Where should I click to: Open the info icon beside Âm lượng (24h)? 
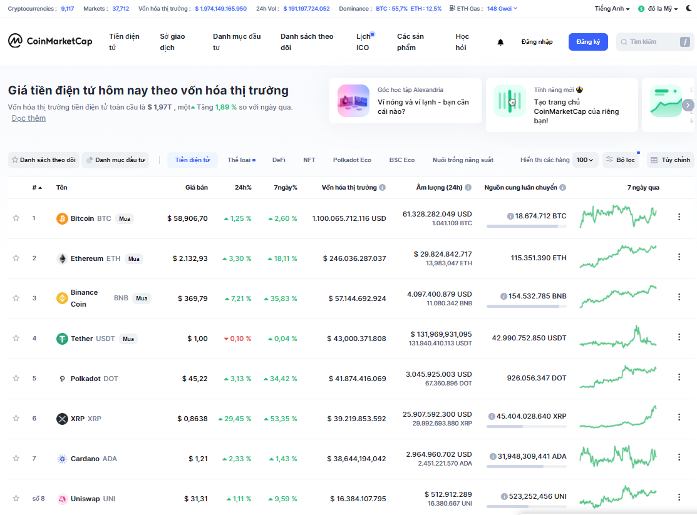(x=468, y=188)
